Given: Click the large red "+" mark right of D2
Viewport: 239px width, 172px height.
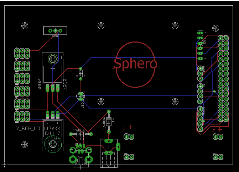Looking at the screenshot, I should point(131,127).
